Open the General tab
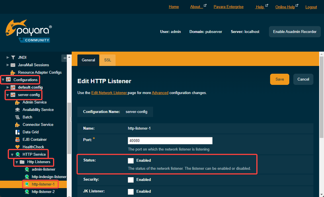 tap(88, 60)
